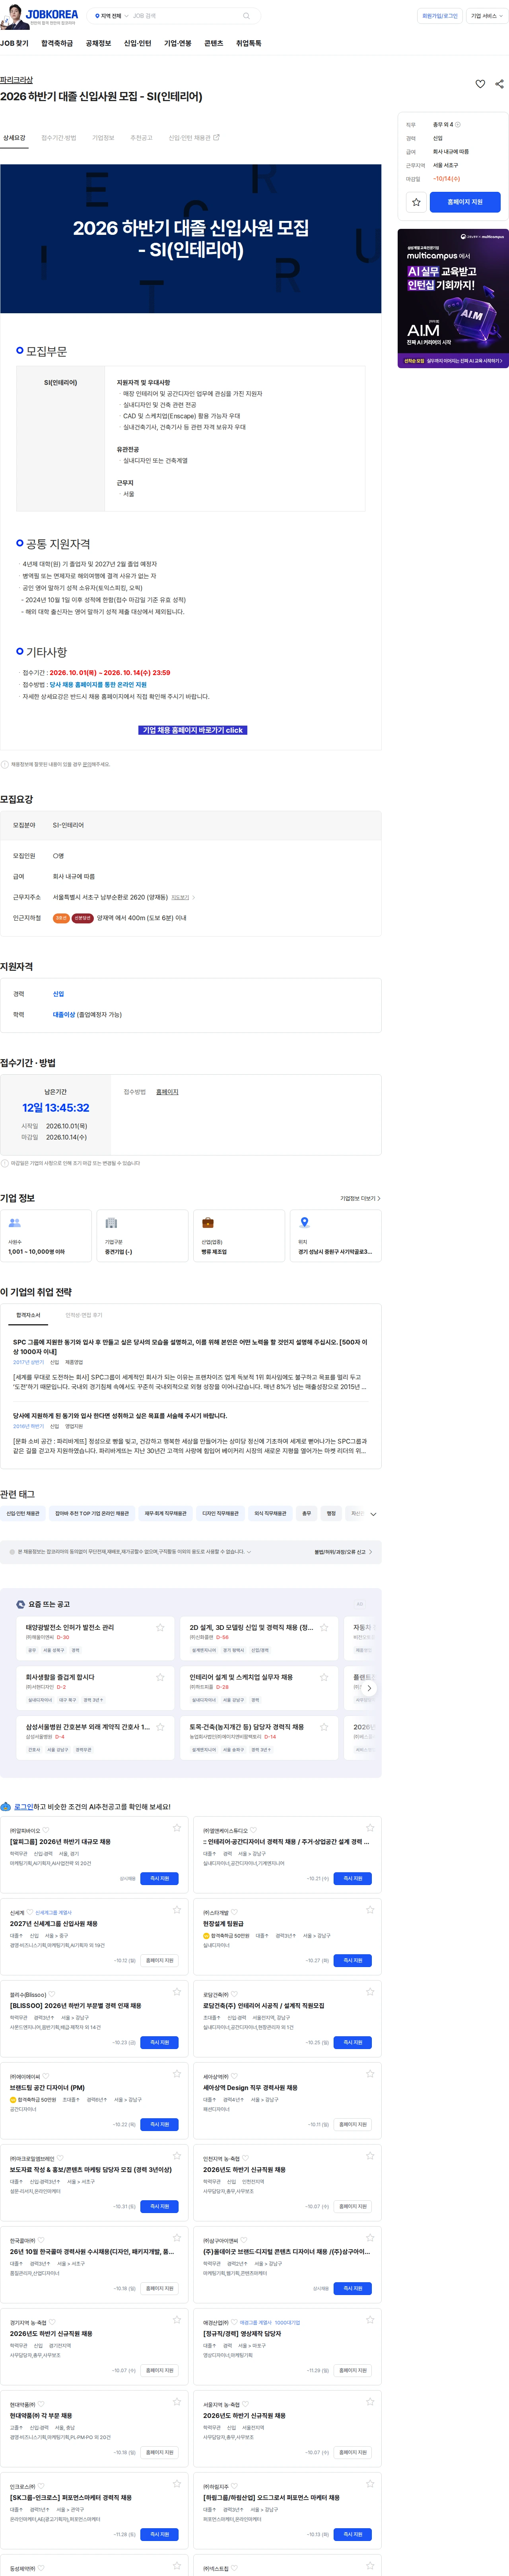The width and height of the screenshot is (509, 2576).
Task: Open the multicampus AI 실무 교육 ad banner
Action: [453, 298]
